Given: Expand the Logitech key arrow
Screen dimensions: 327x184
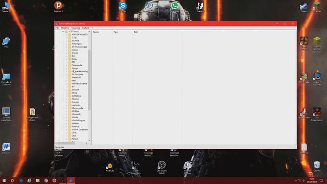Looking at the screenshot, I should click(66, 105).
